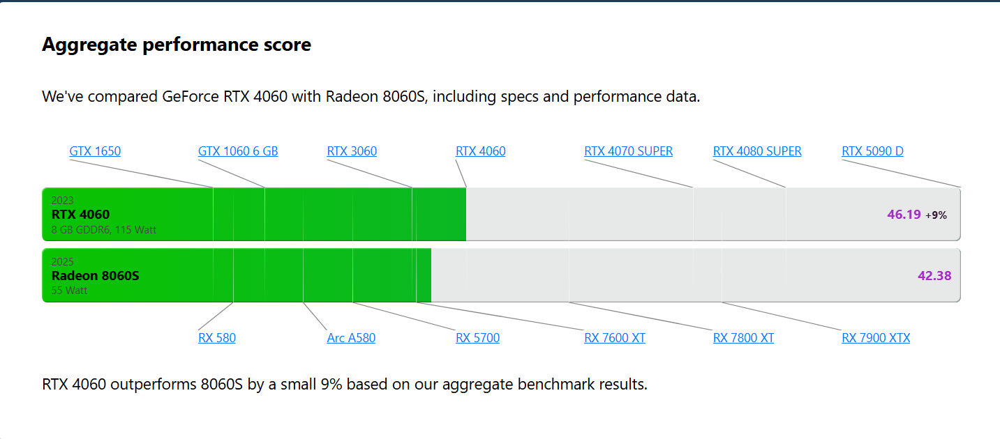Follow the RTX 3060 link

coord(352,151)
